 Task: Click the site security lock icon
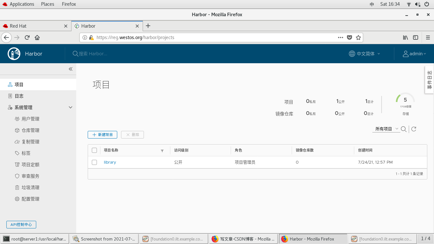pyautogui.click(x=91, y=37)
